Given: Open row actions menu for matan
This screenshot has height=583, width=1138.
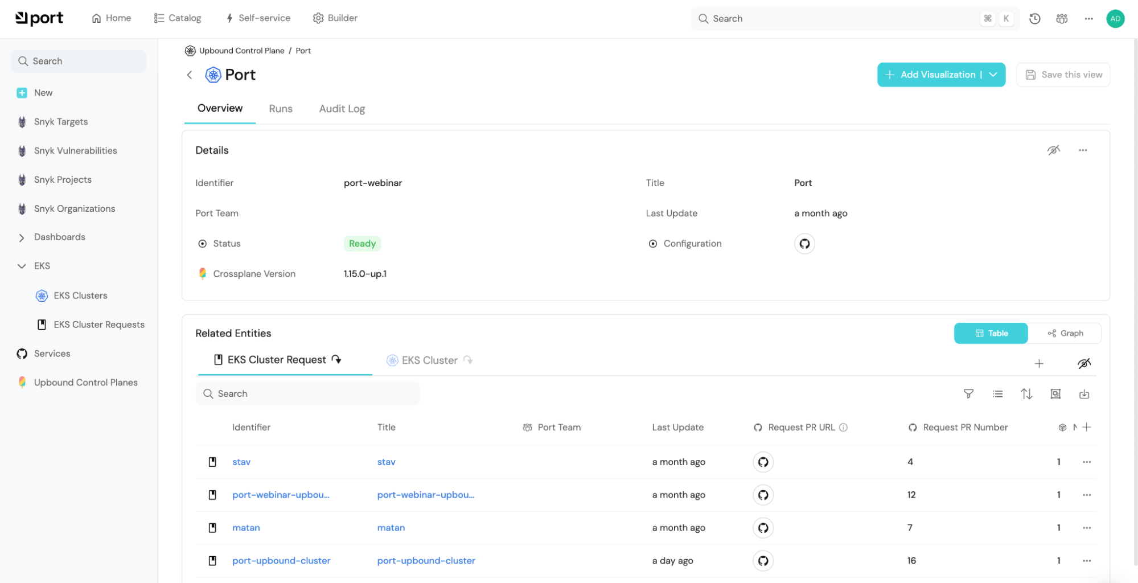Looking at the screenshot, I should point(1087,528).
